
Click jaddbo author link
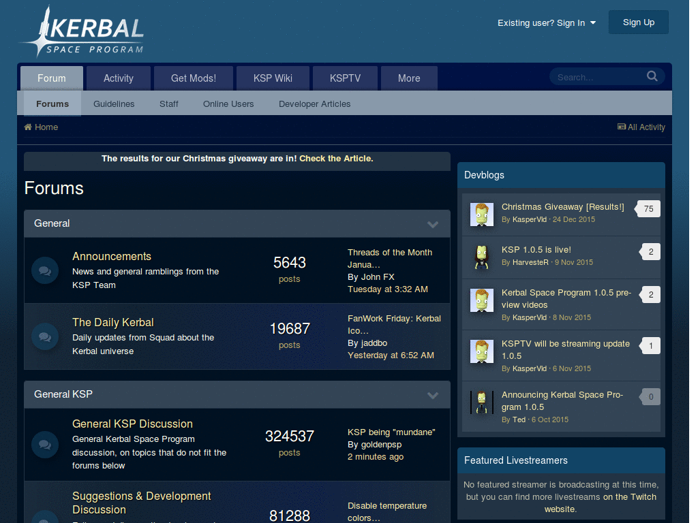click(x=374, y=343)
